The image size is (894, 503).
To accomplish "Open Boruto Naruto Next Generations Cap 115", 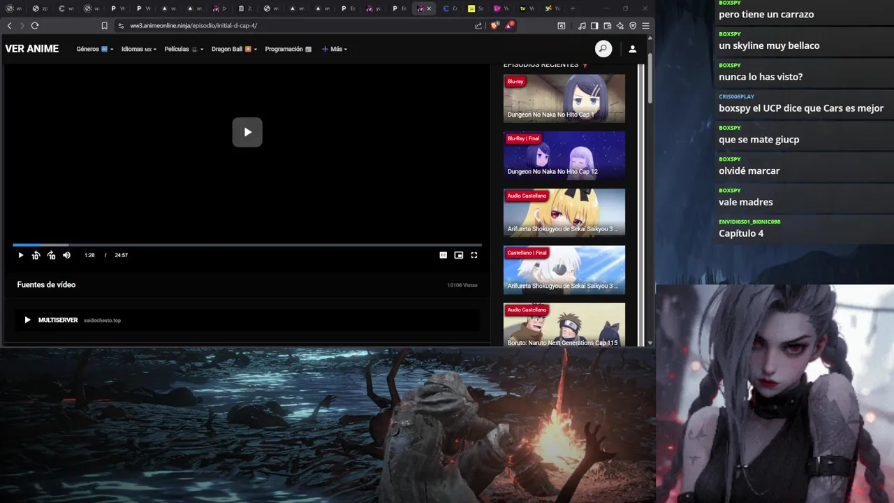I will [x=564, y=325].
